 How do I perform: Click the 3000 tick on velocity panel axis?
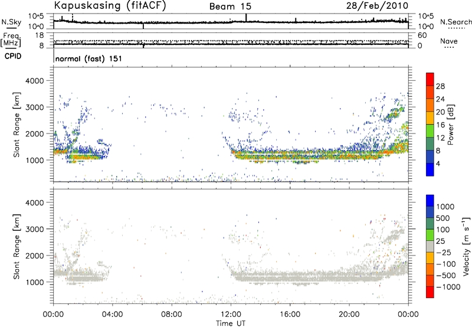point(34,229)
